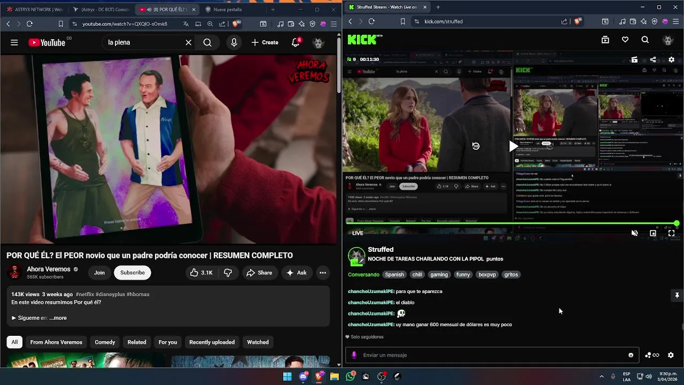
Task: Open Brave main menu in YouTube window
Action: coord(333,24)
